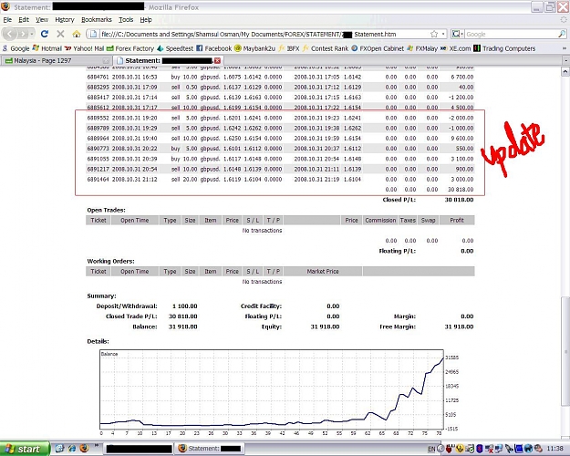Click the vertical scrollbar up arrow
The image size is (570, 456).
point(565,72)
